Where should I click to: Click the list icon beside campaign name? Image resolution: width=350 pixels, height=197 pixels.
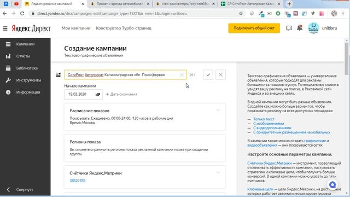coord(59,74)
